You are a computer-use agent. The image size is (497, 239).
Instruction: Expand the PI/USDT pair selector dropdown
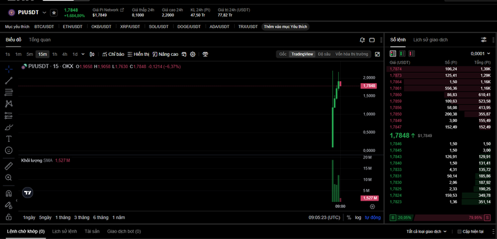(44, 12)
